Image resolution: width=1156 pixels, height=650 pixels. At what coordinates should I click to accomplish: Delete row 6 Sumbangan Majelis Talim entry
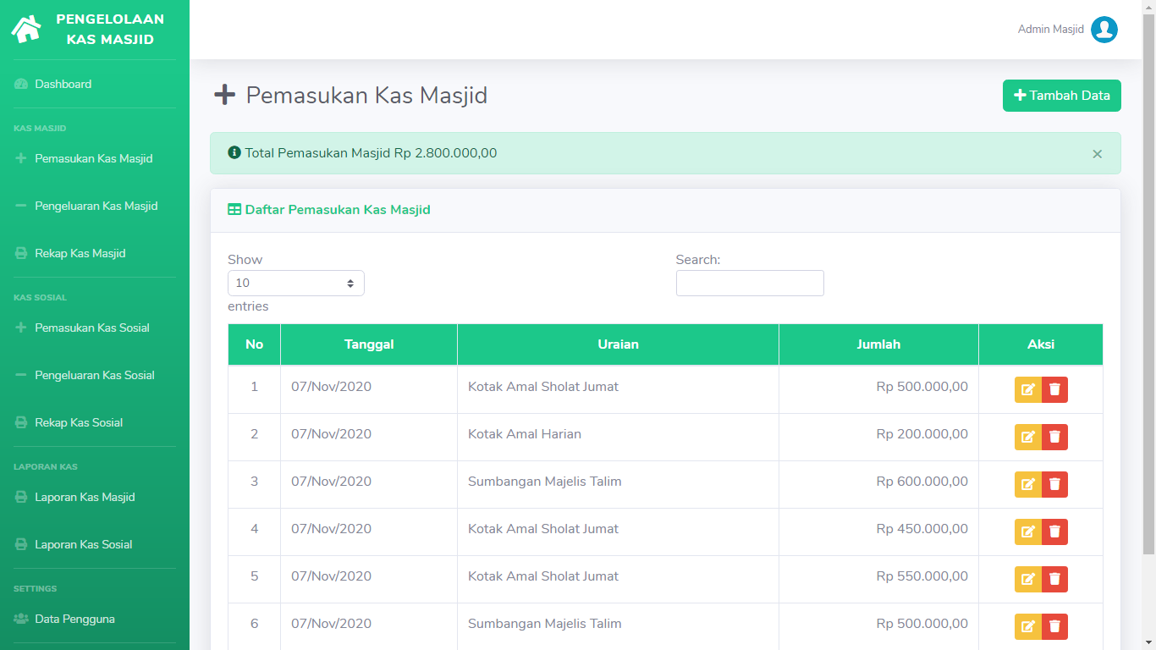(x=1054, y=626)
